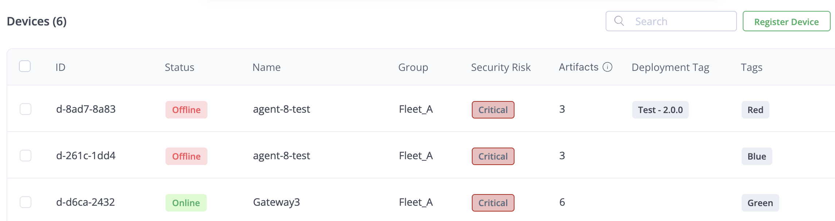
Task: Click the Artifacts info icon
Action: tap(607, 67)
